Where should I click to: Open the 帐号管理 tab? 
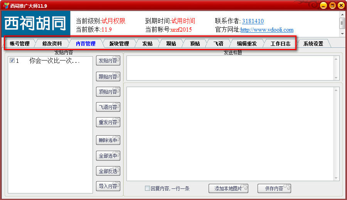click(x=20, y=44)
